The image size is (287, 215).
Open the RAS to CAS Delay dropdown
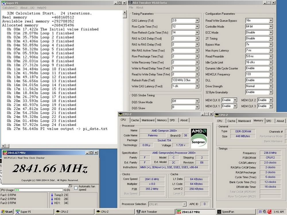pos(197,39)
